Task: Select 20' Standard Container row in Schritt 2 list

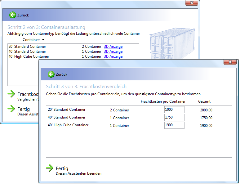Action: 27,47
